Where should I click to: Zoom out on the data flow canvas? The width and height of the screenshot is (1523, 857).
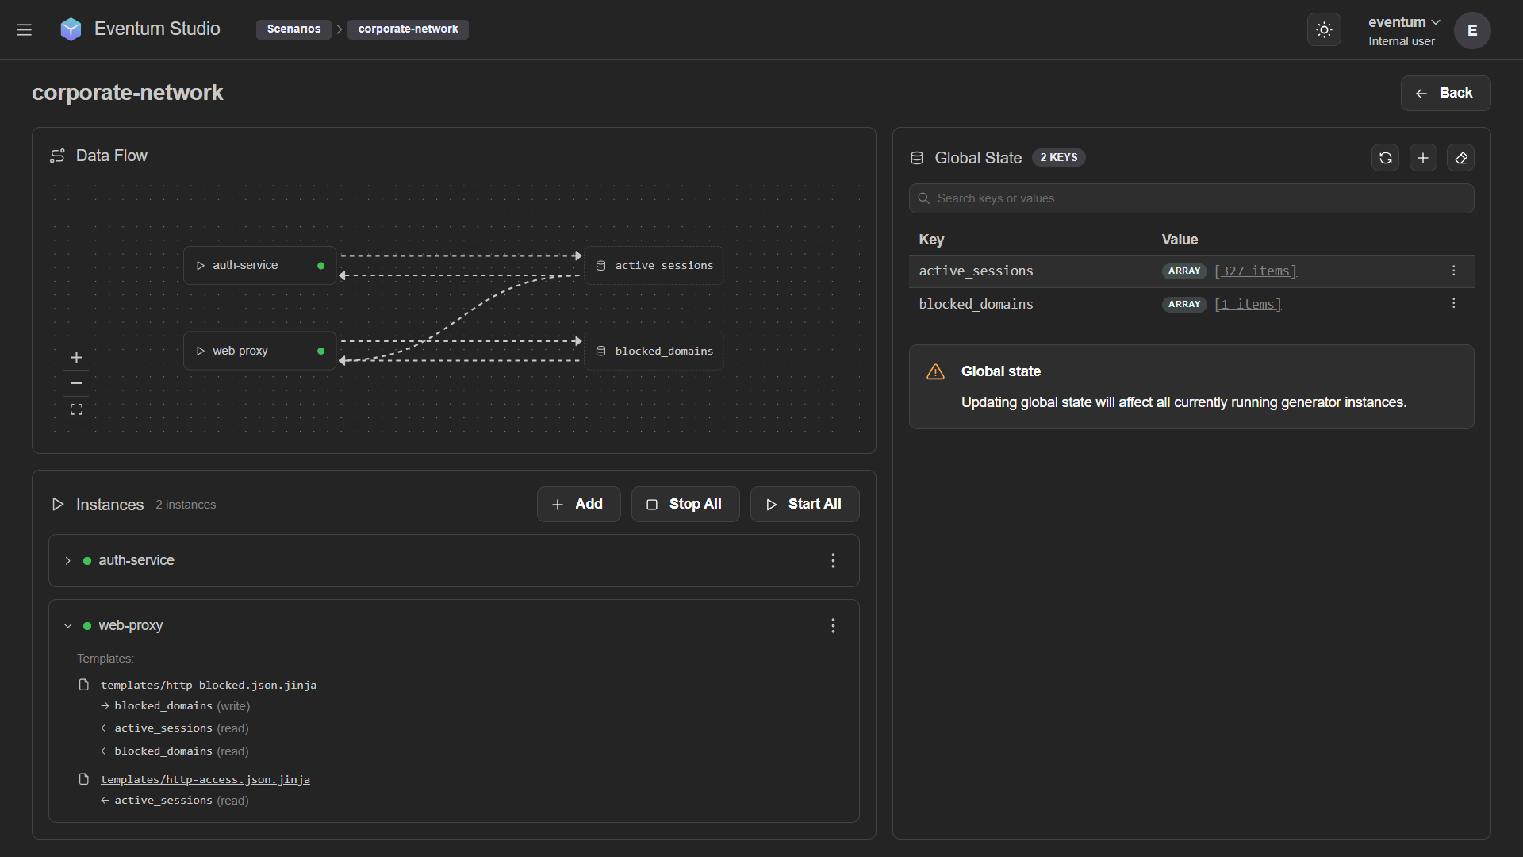click(x=76, y=383)
